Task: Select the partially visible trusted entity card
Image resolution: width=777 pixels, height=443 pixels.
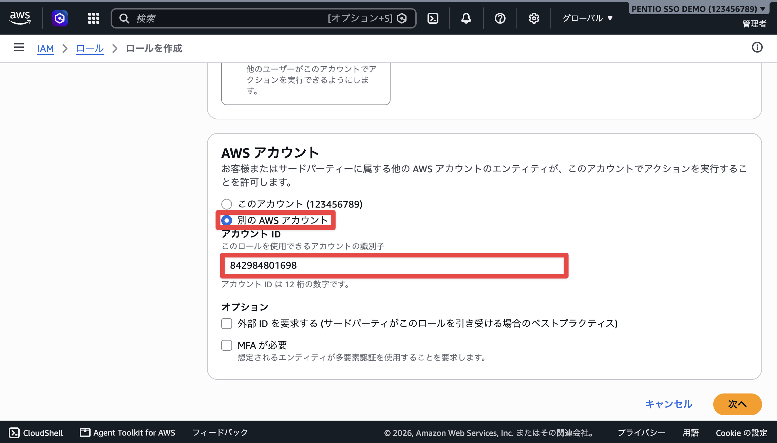Action: coord(306,83)
